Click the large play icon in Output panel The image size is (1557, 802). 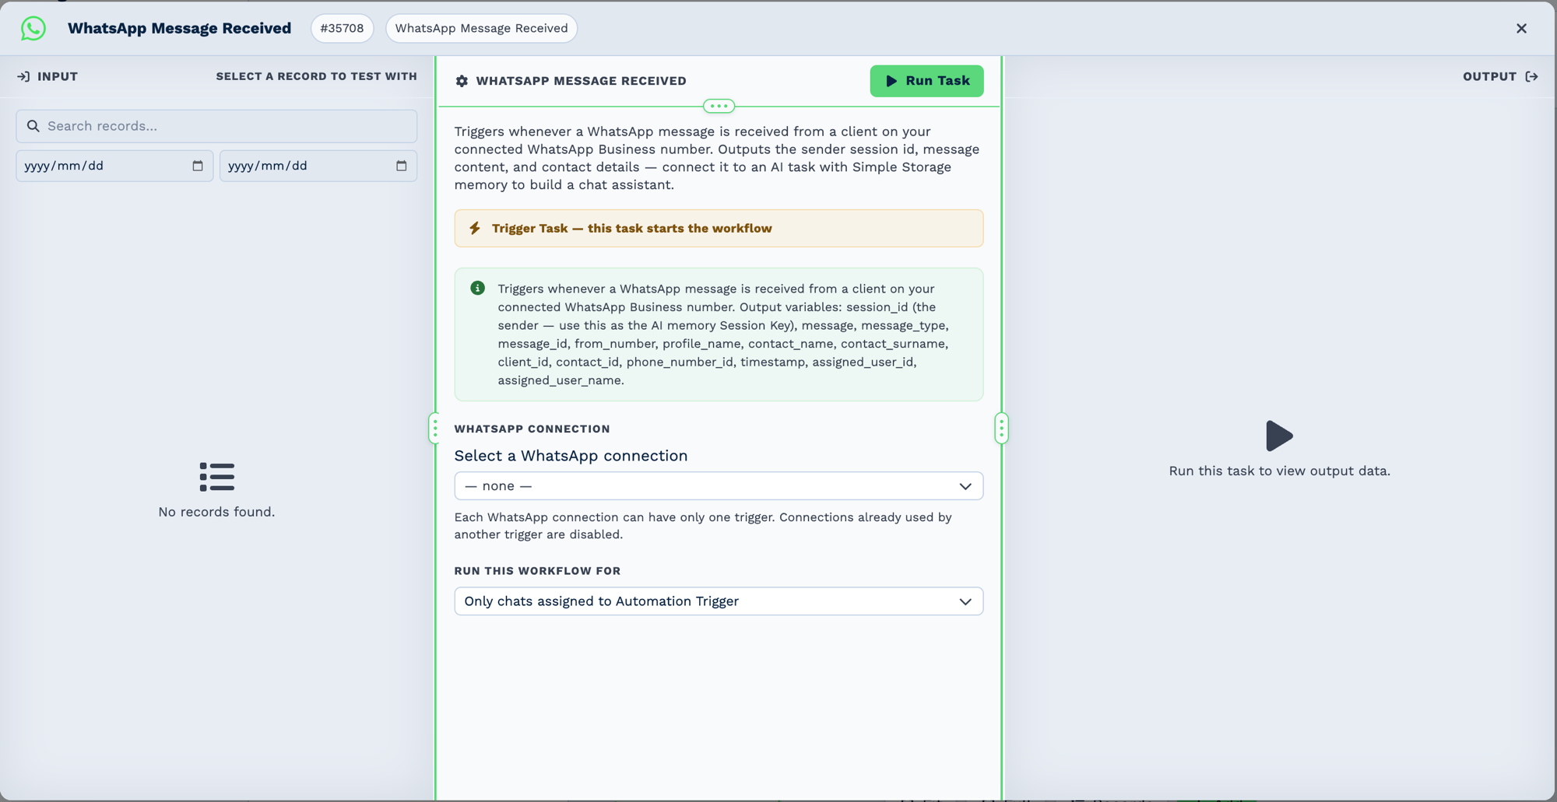click(x=1279, y=436)
